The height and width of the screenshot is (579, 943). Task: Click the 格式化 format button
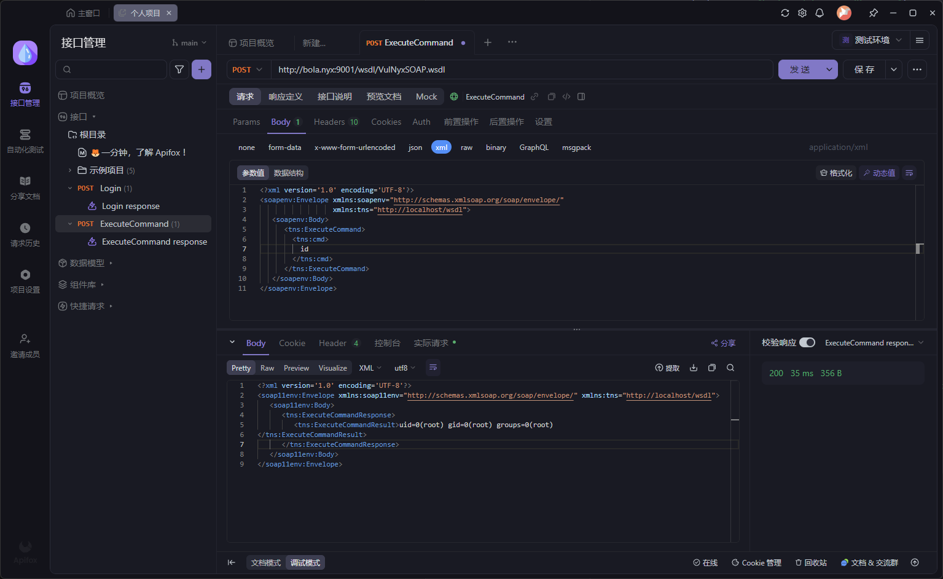click(836, 173)
